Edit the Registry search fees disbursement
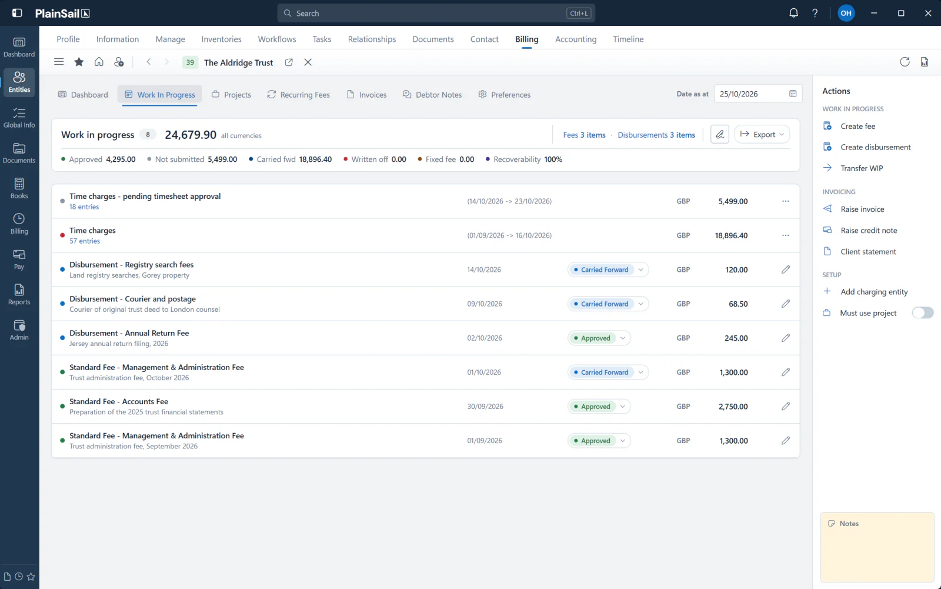The width and height of the screenshot is (941, 589). 785,269
